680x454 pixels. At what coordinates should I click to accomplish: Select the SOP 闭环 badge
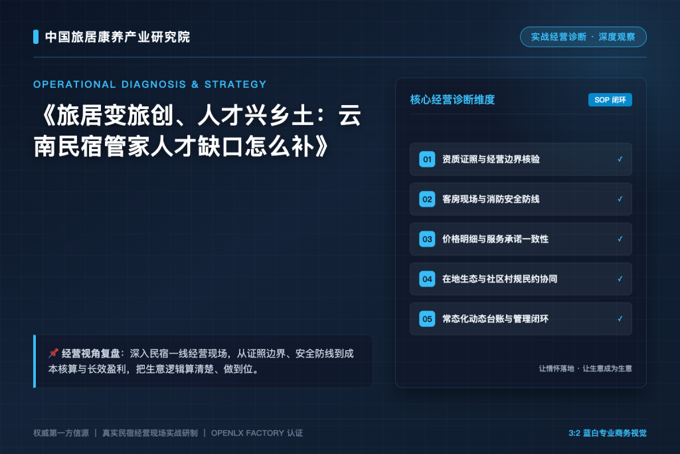pos(610,100)
